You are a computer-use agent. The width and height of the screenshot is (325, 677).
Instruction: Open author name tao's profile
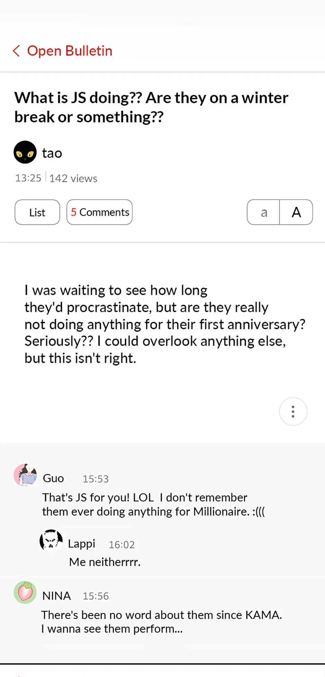[52, 153]
